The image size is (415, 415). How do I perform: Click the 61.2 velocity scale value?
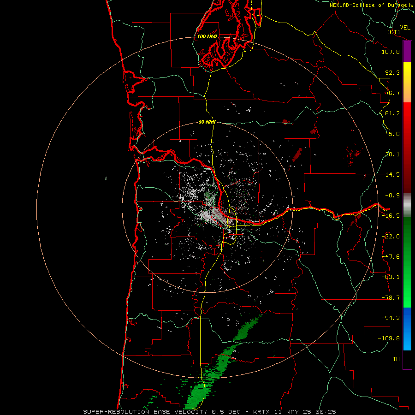pyautogui.click(x=392, y=113)
